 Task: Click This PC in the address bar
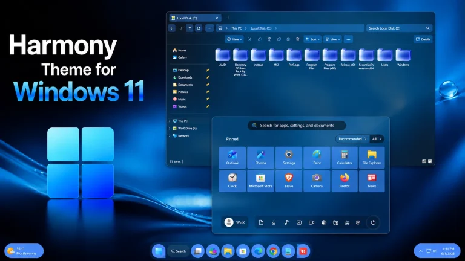pos(236,28)
